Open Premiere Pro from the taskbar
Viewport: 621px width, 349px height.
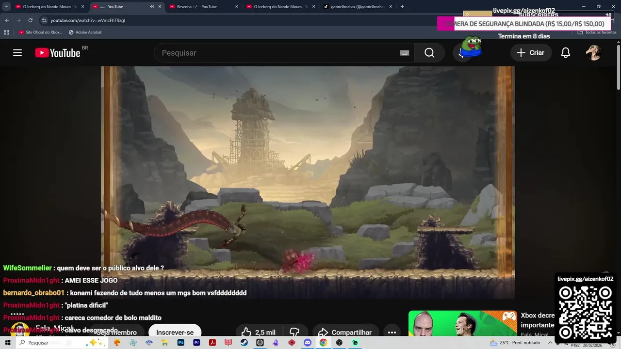point(196,343)
